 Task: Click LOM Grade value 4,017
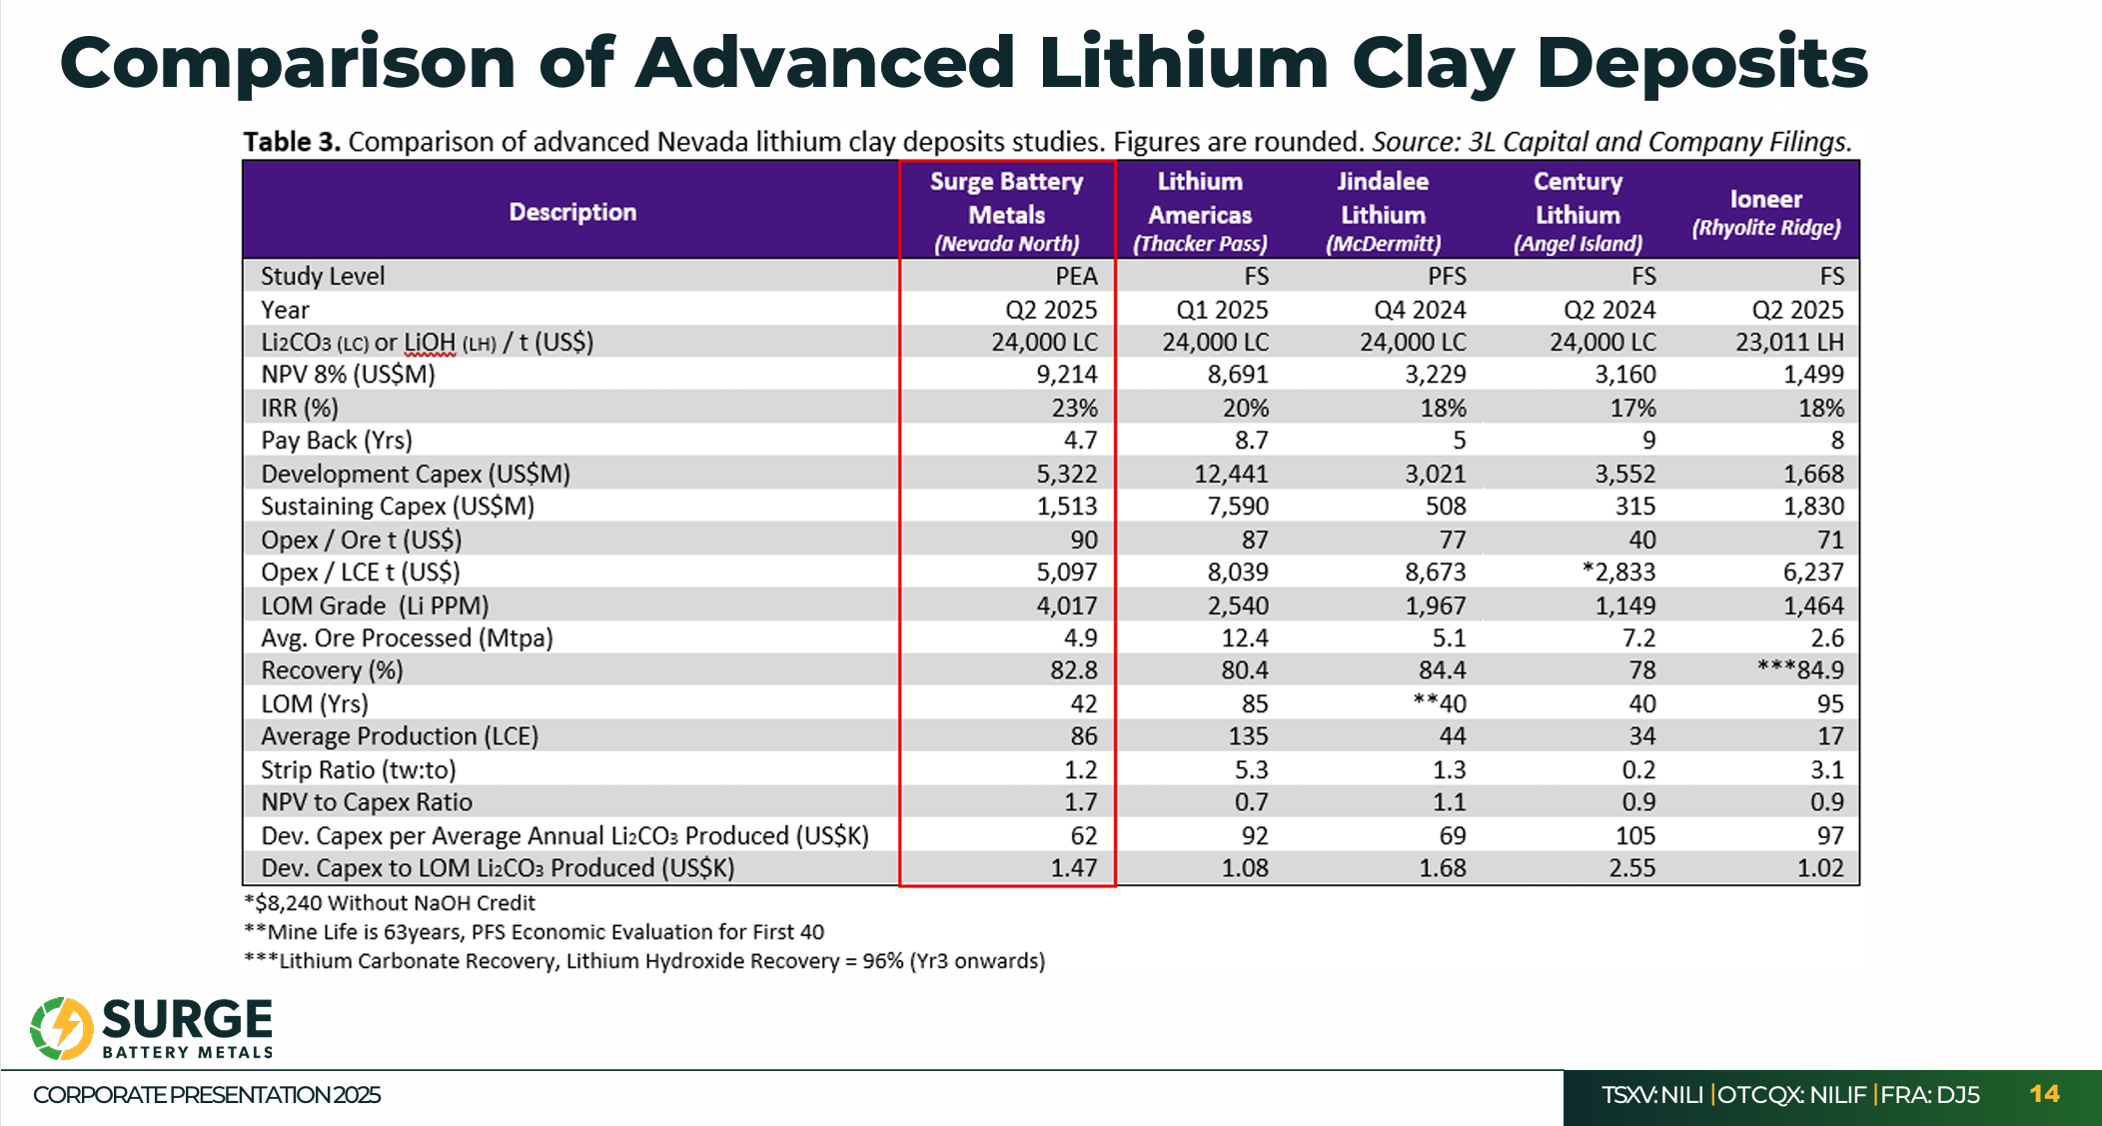1066,605
